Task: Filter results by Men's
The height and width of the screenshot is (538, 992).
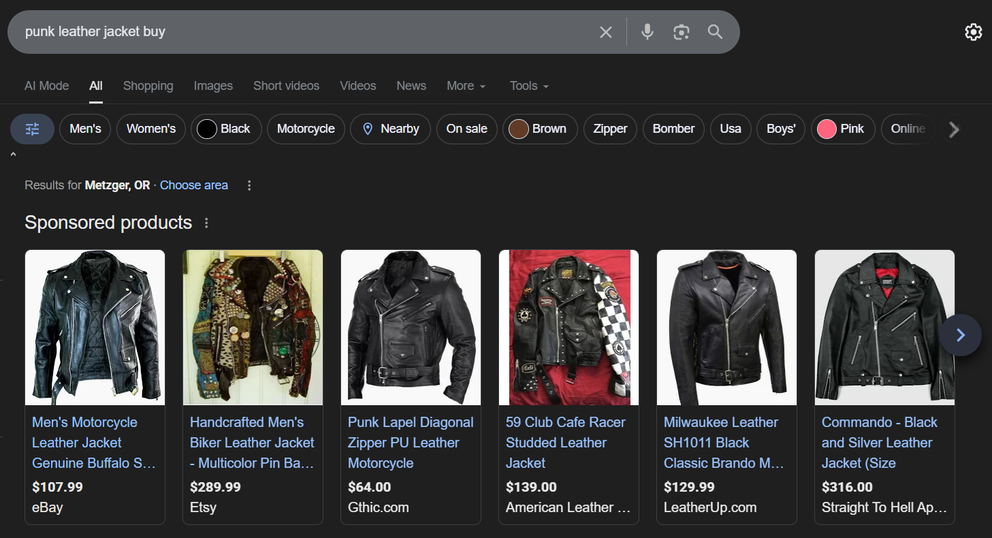Action: click(85, 129)
